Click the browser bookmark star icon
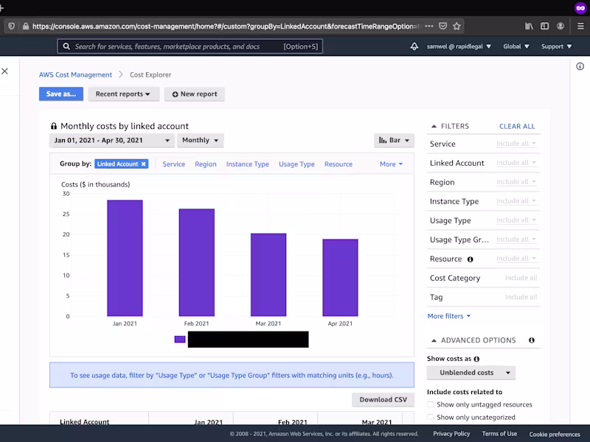This screenshot has width=590, height=442. pos(457,26)
